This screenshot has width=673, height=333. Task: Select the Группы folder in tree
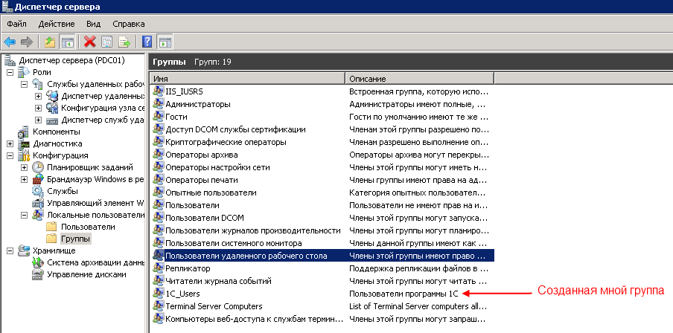click(75, 239)
